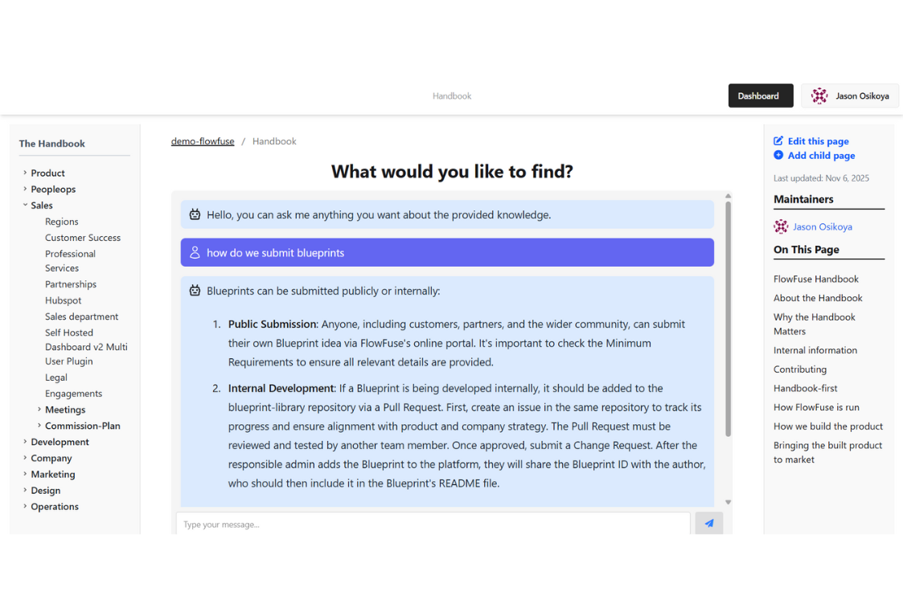Image resolution: width=903 pixels, height=612 pixels.
Task: Select Hubspot in the sidebar navigation
Action: [63, 300]
